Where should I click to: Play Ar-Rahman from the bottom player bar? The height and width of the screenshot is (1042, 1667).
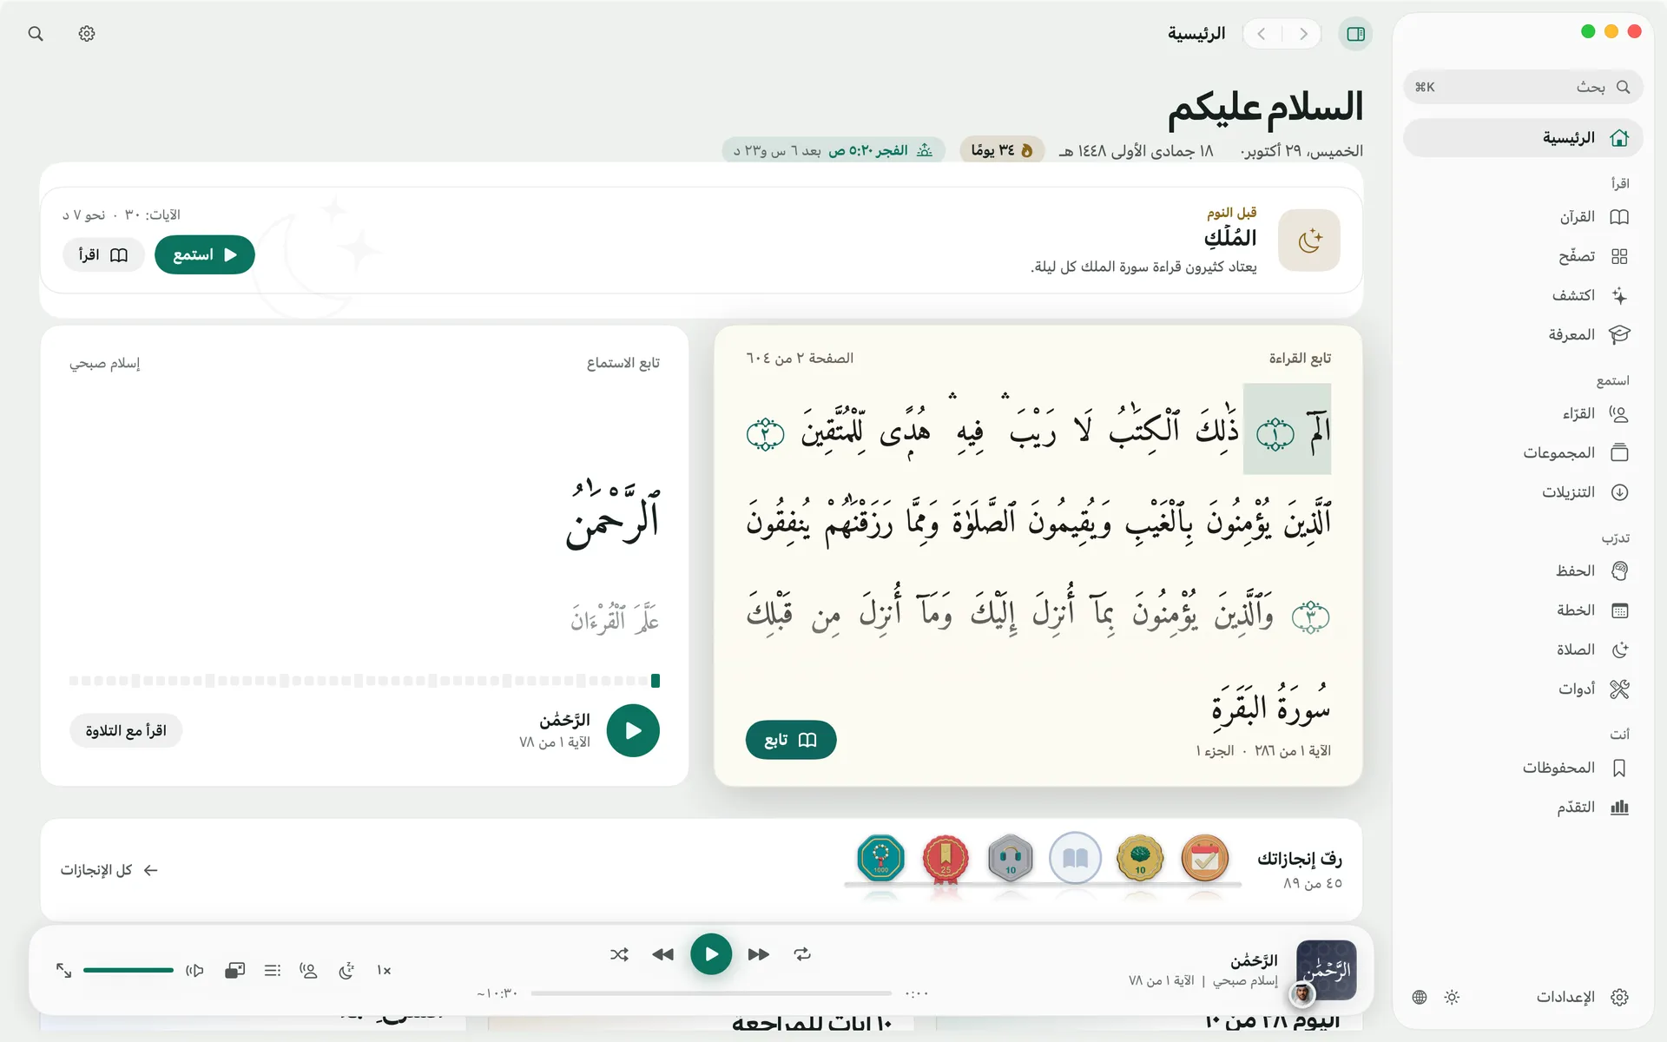point(711,954)
